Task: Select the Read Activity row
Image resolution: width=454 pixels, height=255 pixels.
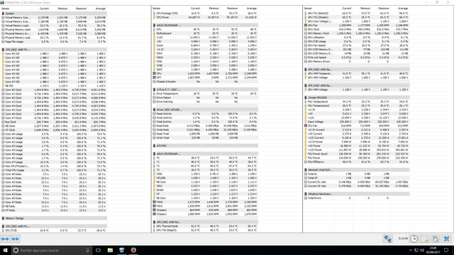Action: (205, 113)
